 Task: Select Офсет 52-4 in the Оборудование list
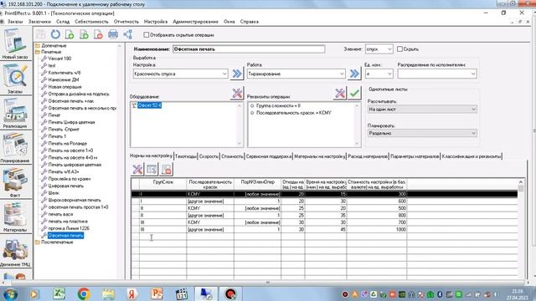(149, 105)
